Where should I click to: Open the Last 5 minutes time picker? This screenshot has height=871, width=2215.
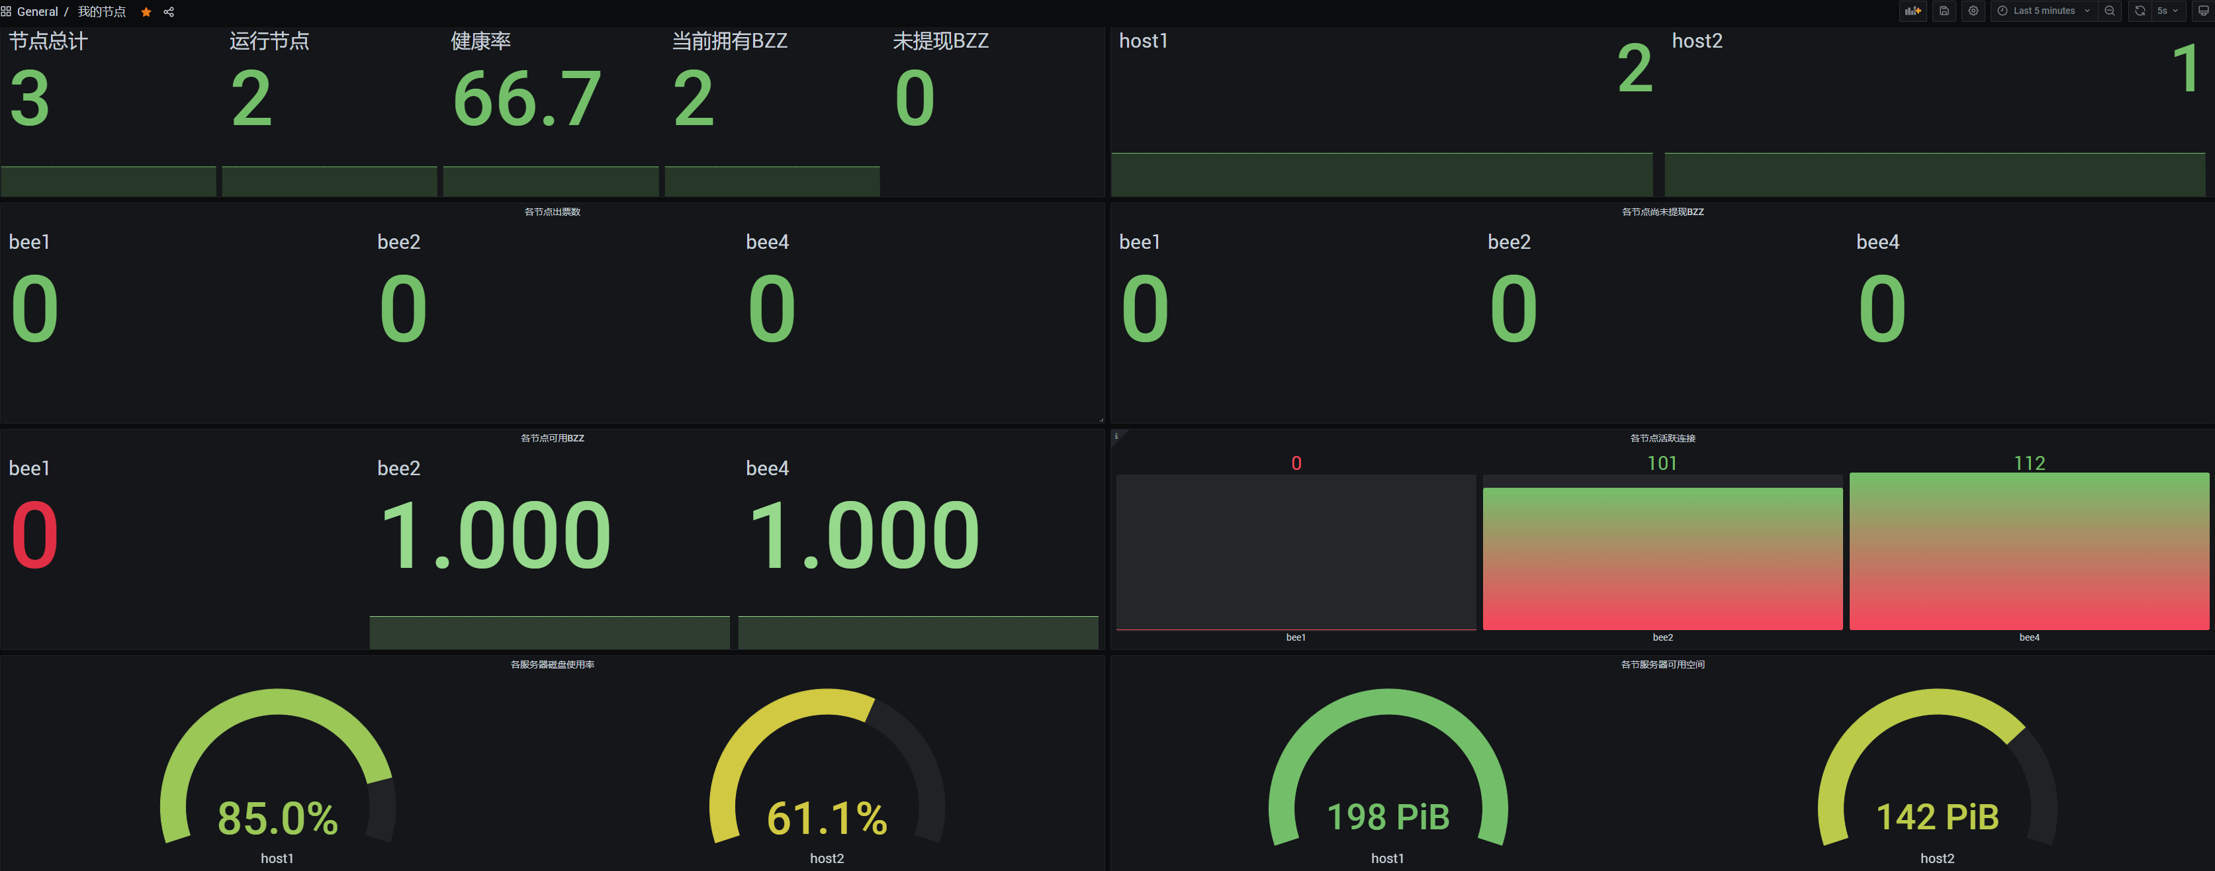click(x=2042, y=11)
